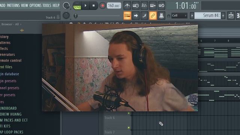The width and height of the screenshot is (240, 135).
Task: Open the ANDREW HUANG folder
Action: pos(11,114)
